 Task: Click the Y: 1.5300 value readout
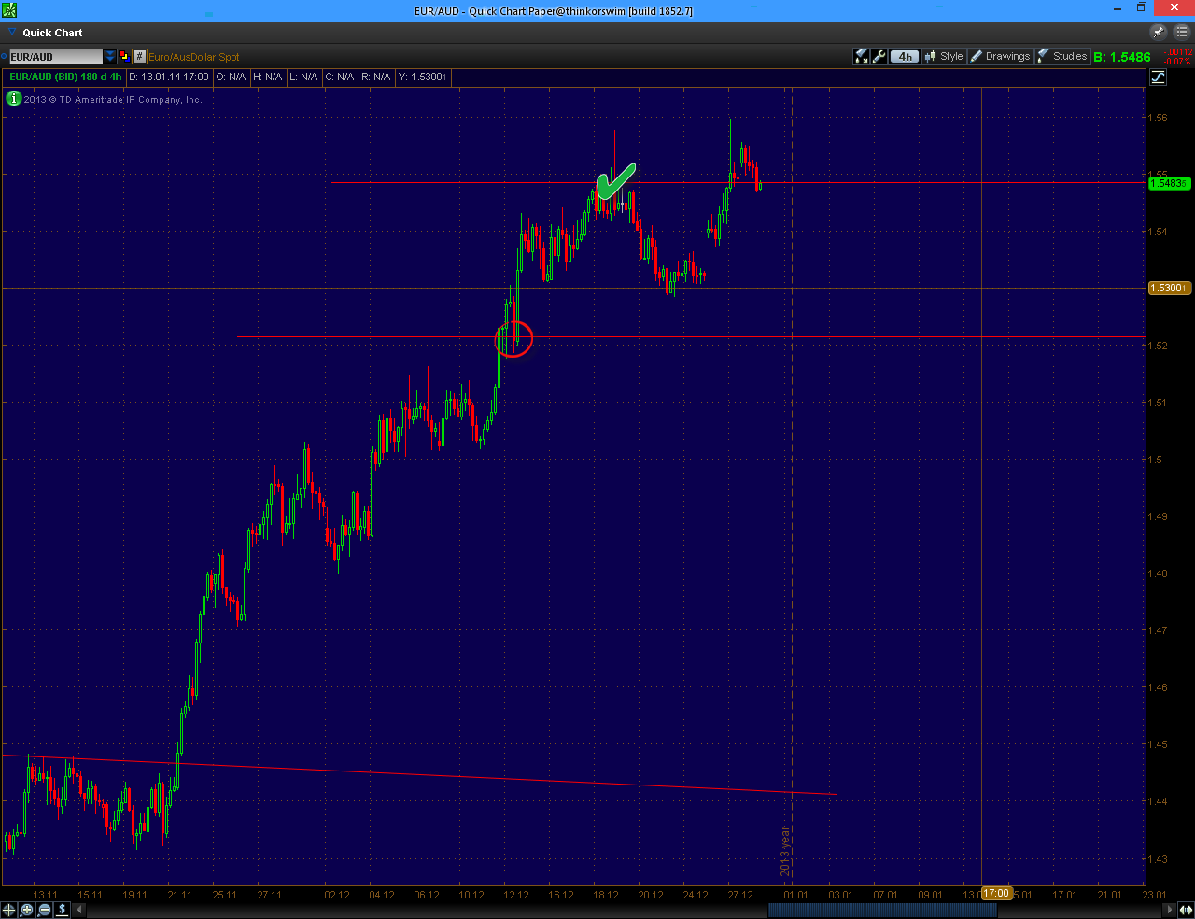423,77
